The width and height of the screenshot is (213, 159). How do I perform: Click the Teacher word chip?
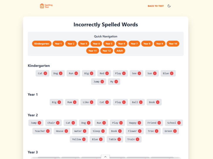pos(42,131)
